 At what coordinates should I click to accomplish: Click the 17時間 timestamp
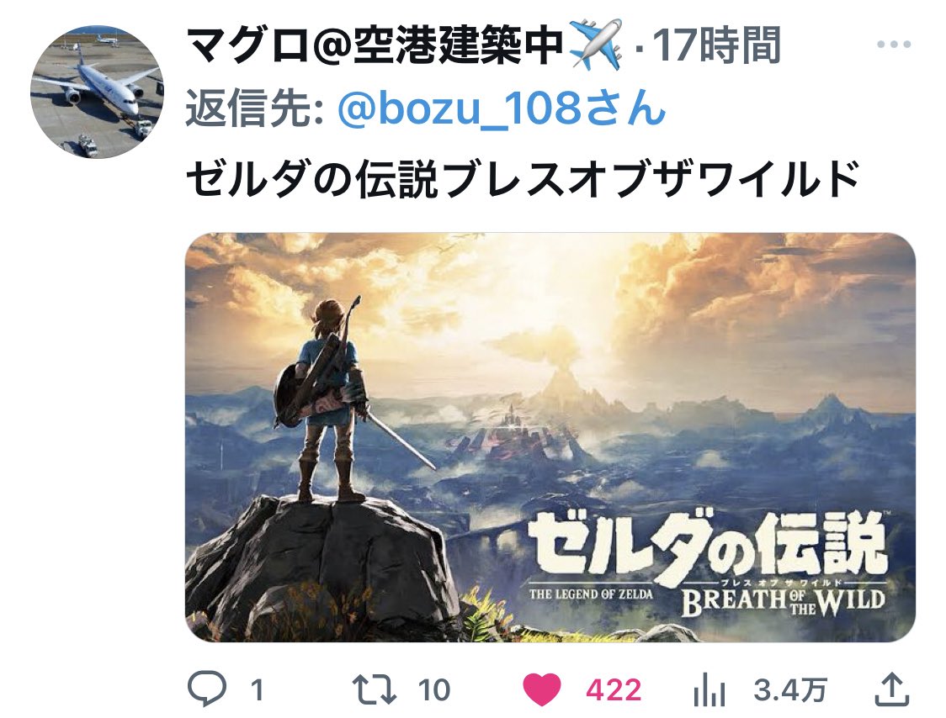pyautogui.click(x=717, y=45)
